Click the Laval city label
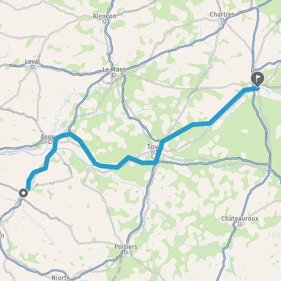This screenshot has height=281, width=281. (32, 61)
